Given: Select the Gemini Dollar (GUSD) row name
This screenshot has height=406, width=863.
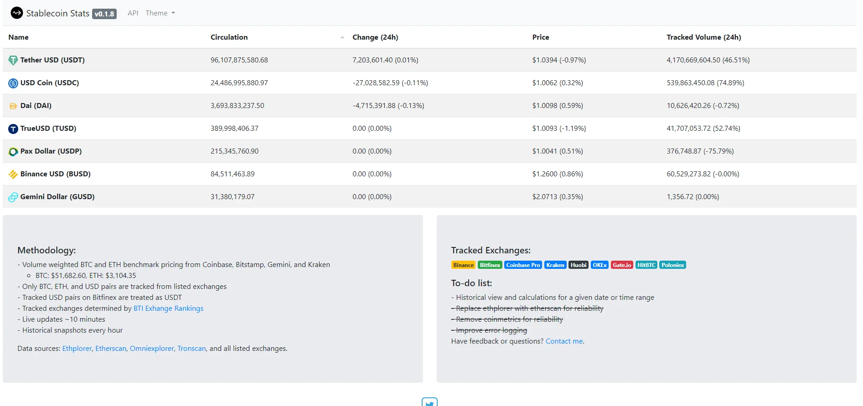Looking at the screenshot, I should pos(57,197).
